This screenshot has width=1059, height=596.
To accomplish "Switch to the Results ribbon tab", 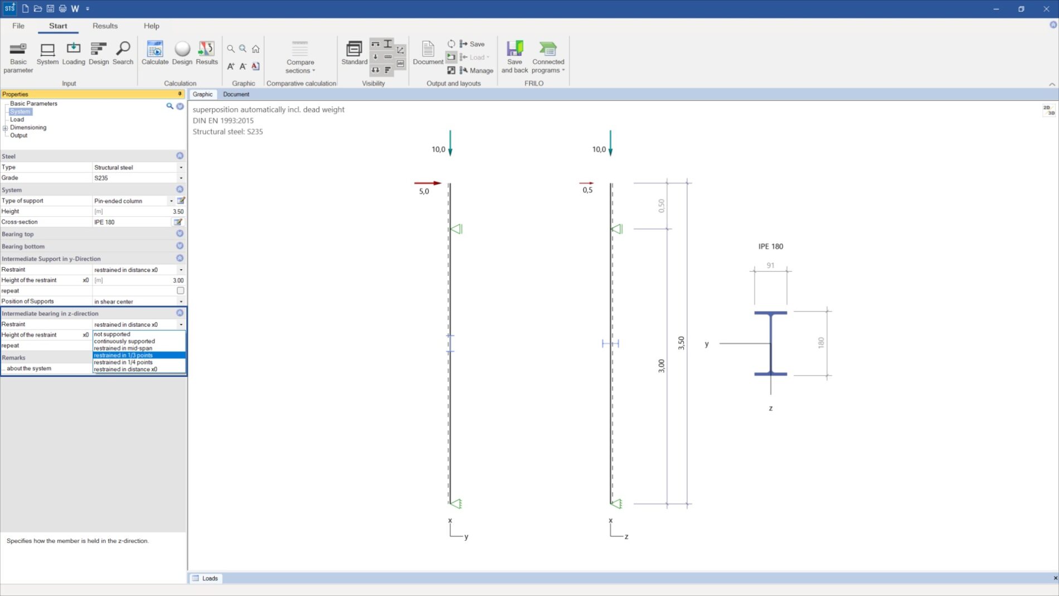I will pyautogui.click(x=105, y=26).
